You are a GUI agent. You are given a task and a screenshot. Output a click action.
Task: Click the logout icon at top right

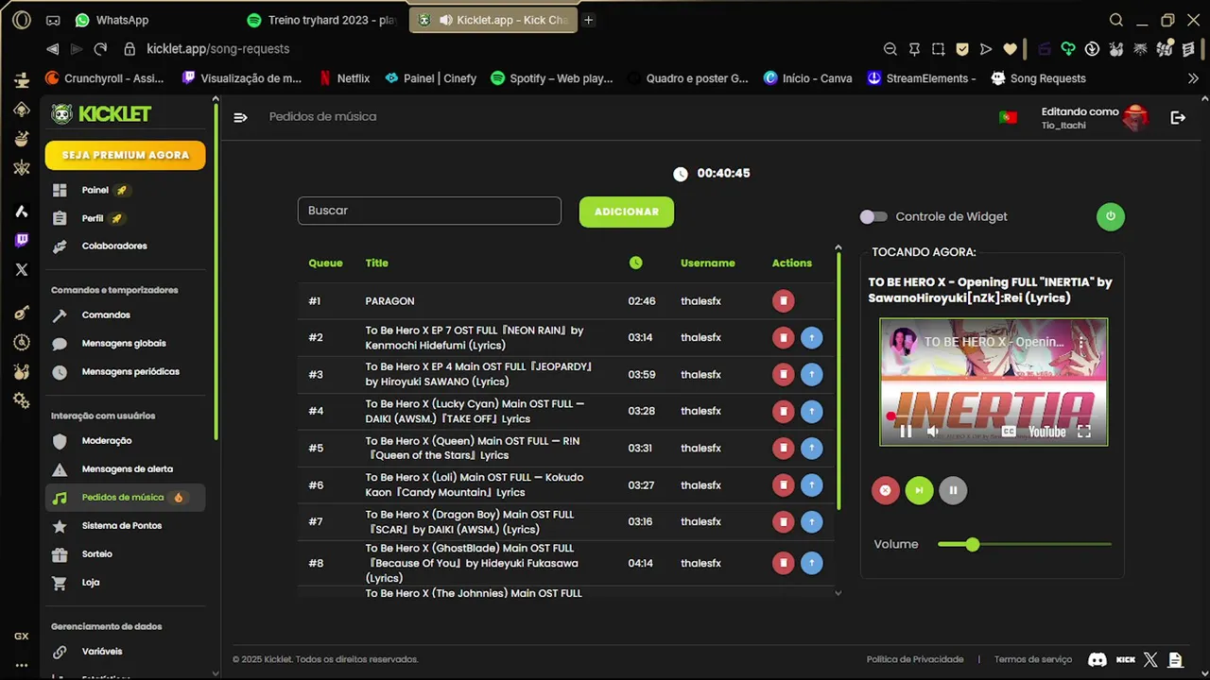[x=1178, y=117]
